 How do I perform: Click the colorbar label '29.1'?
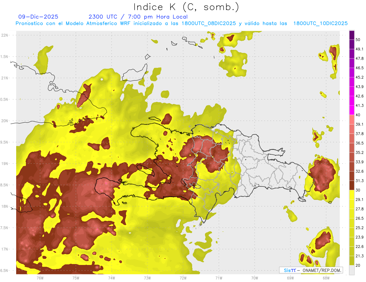360,200
